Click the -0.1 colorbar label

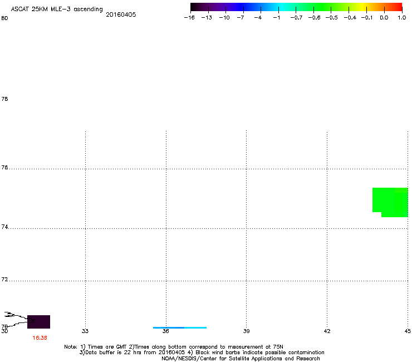click(366, 18)
